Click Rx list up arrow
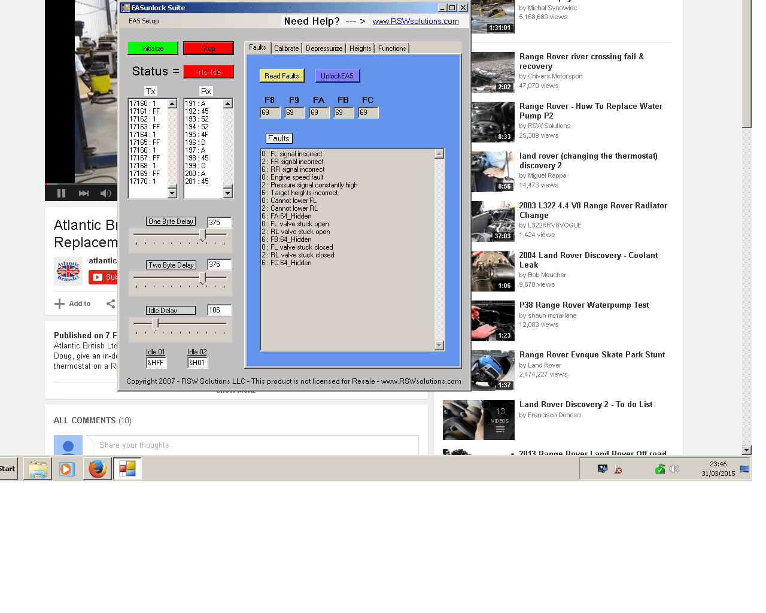766x613 pixels. pyautogui.click(x=227, y=104)
